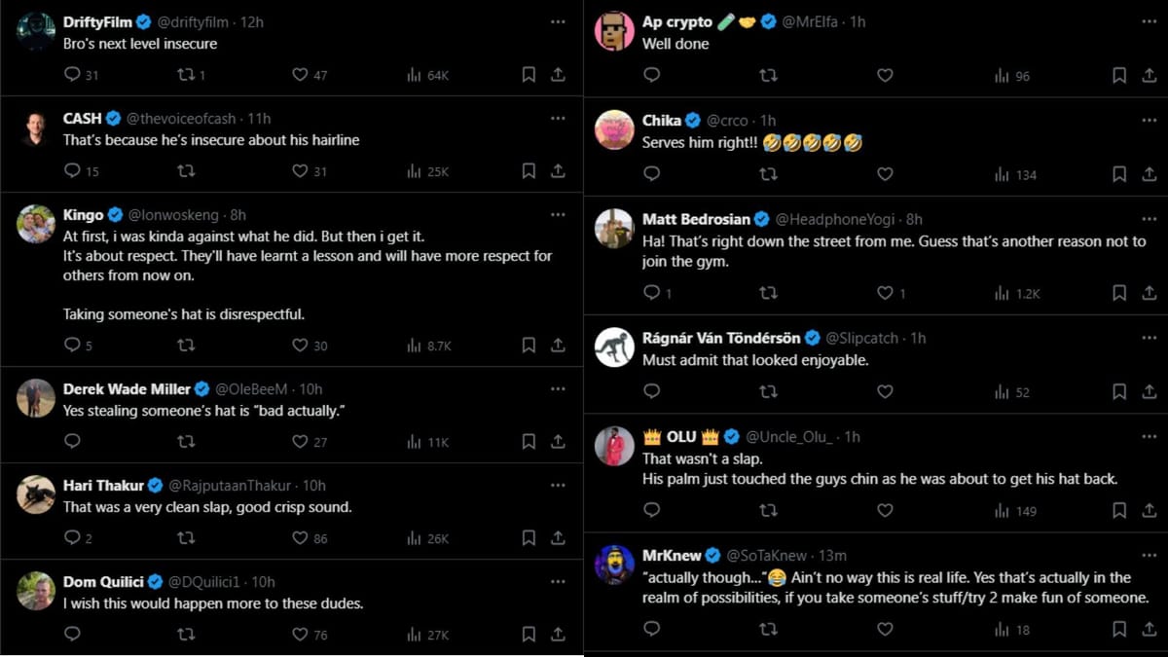Share Hari Thakur's clean slap reply

tap(558, 537)
